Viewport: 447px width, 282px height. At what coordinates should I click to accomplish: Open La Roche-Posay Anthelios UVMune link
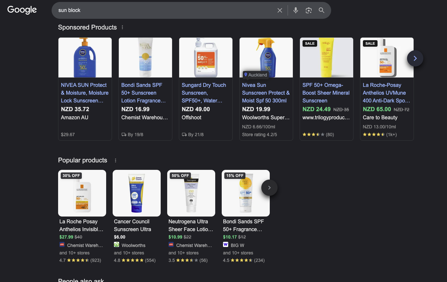[x=386, y=93]
